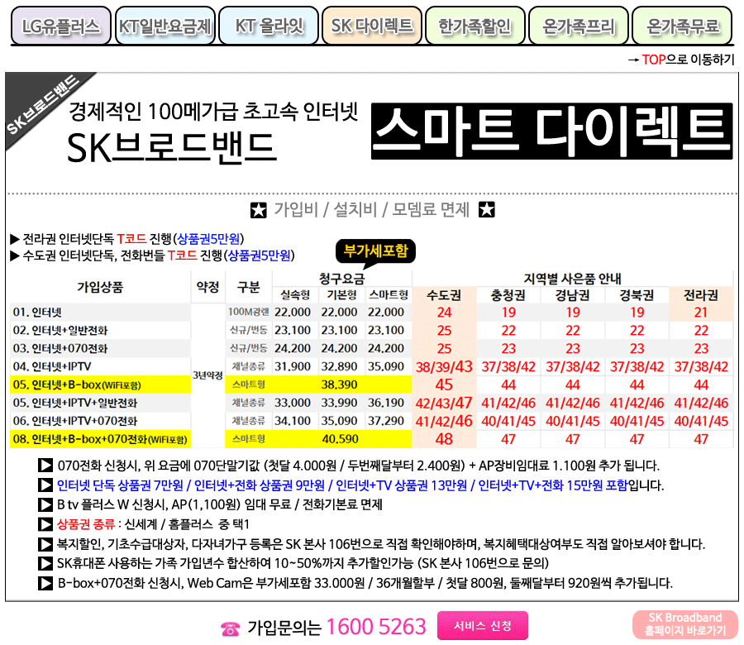This screenshot has height=645, width=744.
Task: Click arrow icon beside 상품권 종류 note
Action: [45, 524]
